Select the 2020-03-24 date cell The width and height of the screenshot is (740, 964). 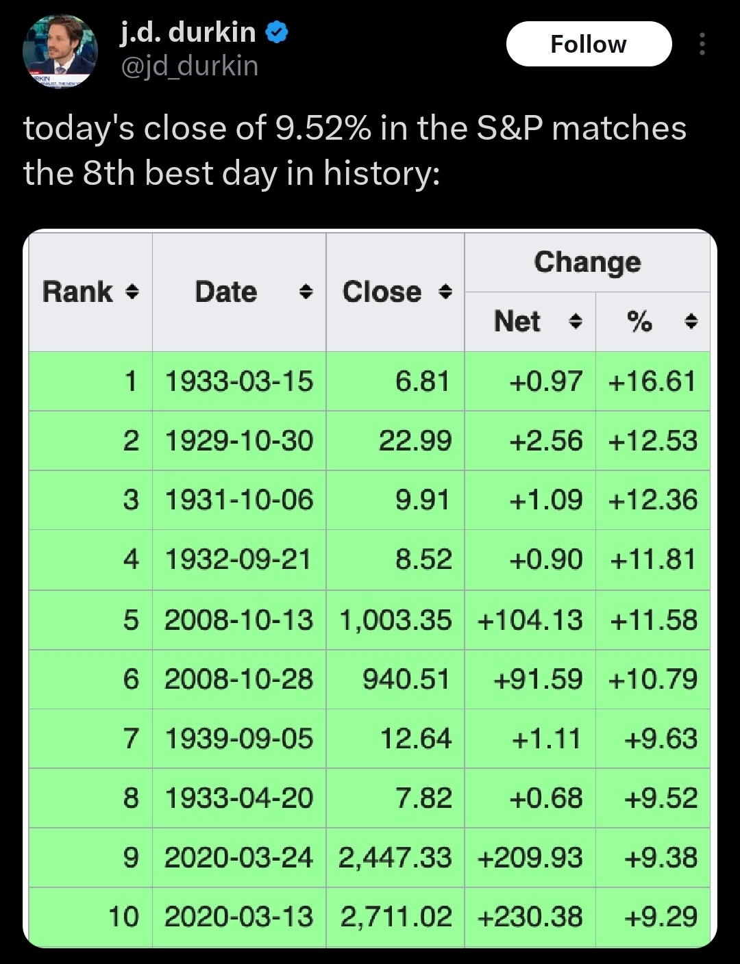(x=238, y=858)
